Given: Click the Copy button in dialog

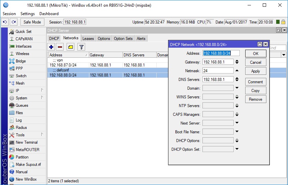Looking at the screenshot, I should pyautogui.click(x=255, y=91).
